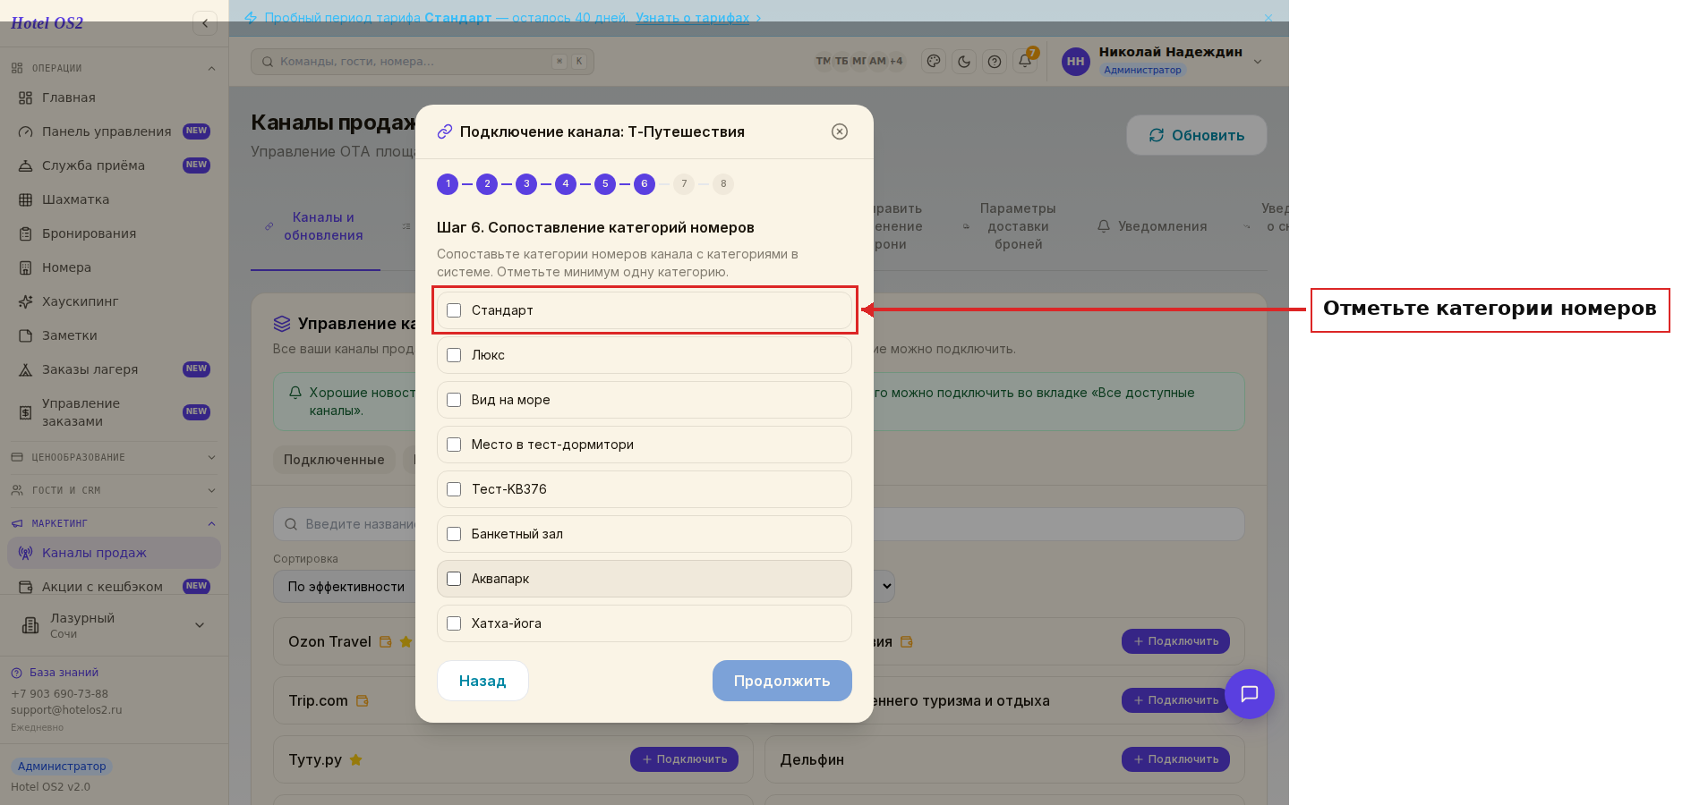Go to wizard step 5

pyautogui.click(x=605, y=184)
